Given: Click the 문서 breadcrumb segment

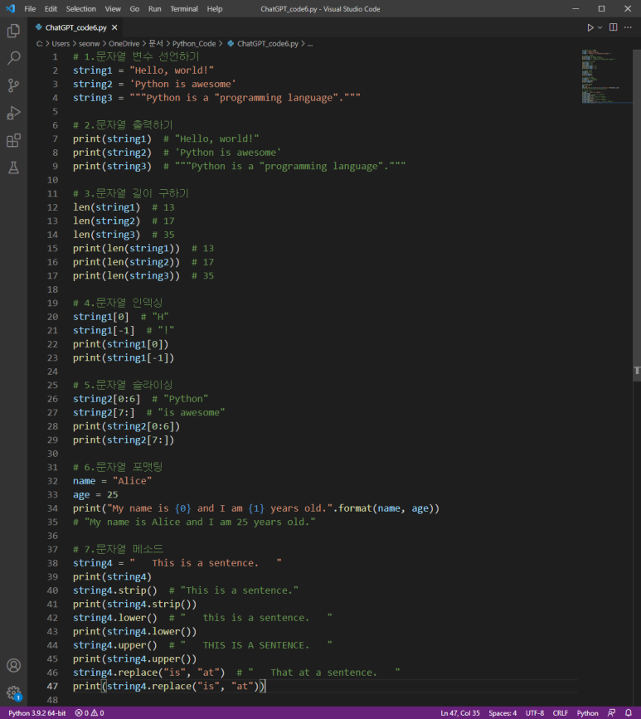Looking at the screenshot, I should 156,44.
